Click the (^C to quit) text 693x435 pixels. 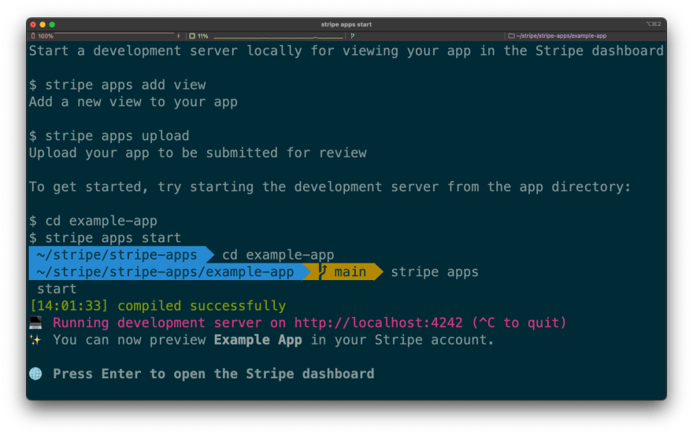(519, 323)
